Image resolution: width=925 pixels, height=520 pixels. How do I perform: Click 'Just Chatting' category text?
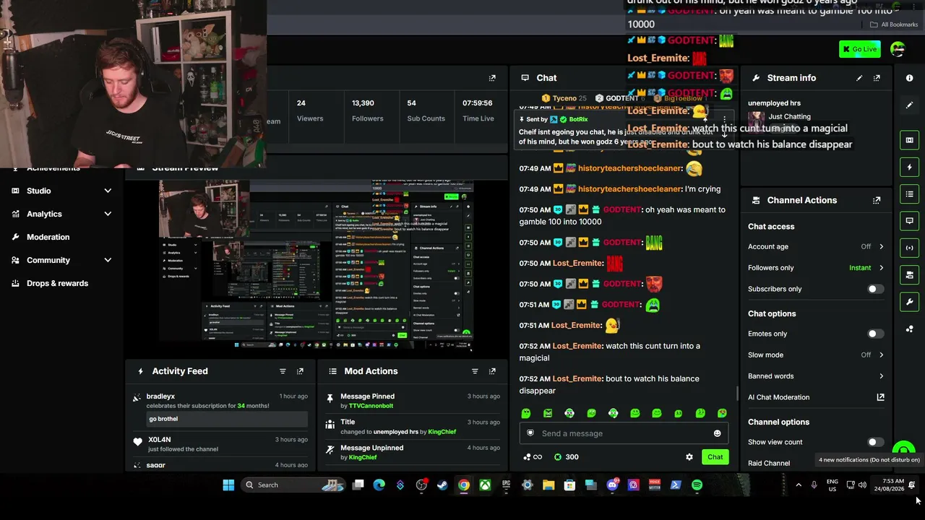[789, 116]
